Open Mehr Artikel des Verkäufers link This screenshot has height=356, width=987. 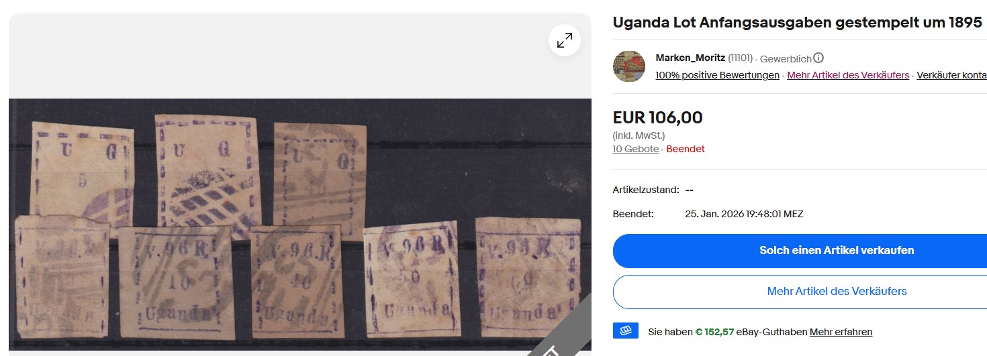tap(848, 75)
